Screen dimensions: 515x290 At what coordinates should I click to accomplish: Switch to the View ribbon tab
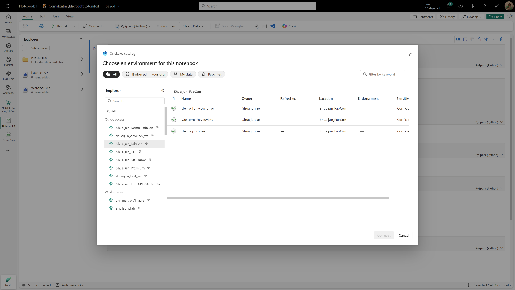[70, 16]
